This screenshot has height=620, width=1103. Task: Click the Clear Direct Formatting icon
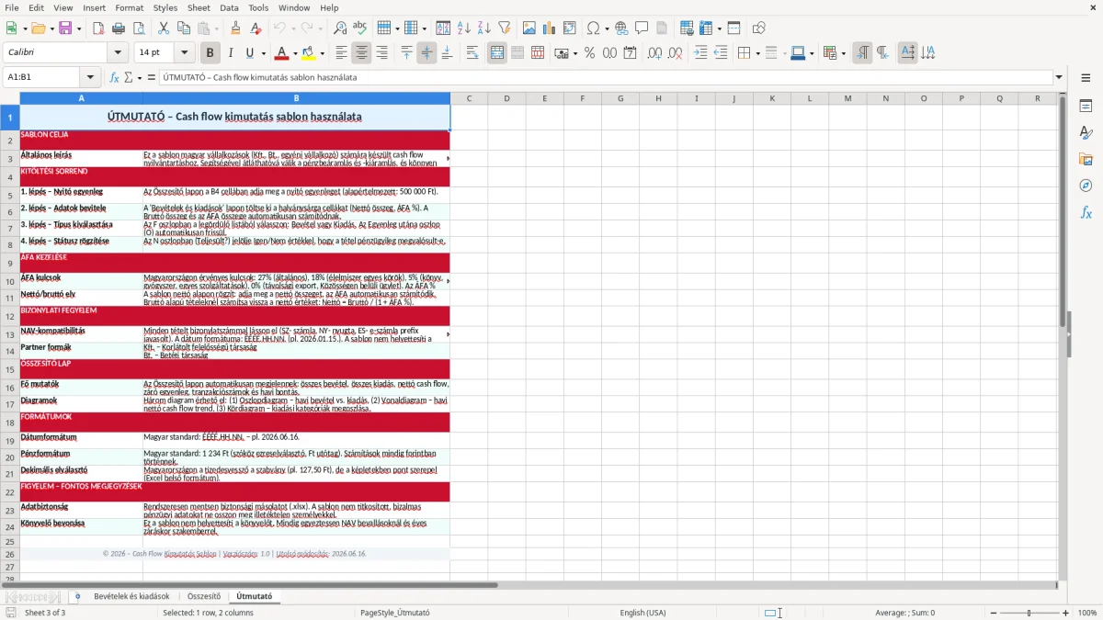click(256, 28)
